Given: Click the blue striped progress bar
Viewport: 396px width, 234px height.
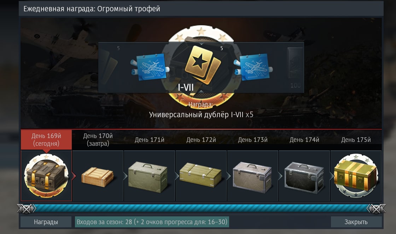Looking at the screenshot, I should pos(201,208).
